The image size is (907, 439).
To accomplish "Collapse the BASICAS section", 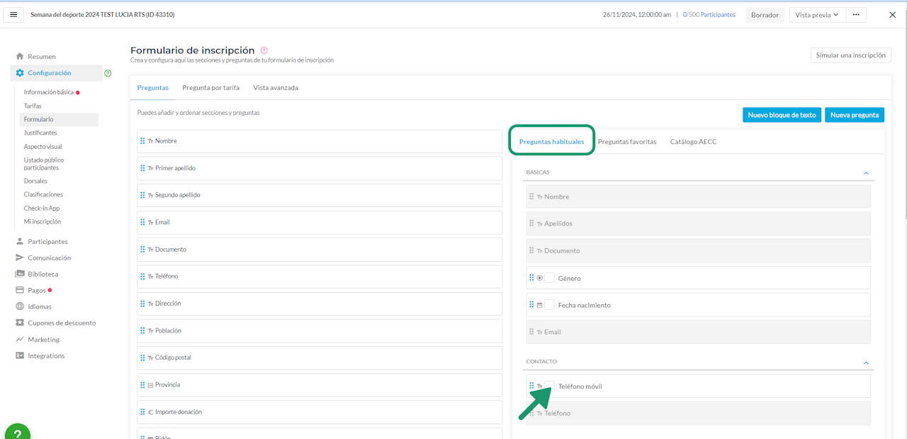I will click(865, 173).
